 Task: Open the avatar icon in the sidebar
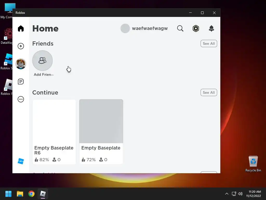[21, 64]
